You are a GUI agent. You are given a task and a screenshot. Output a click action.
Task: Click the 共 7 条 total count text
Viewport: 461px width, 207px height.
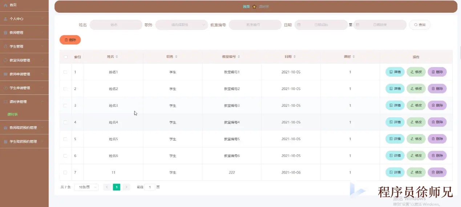(x=65, y=187)
